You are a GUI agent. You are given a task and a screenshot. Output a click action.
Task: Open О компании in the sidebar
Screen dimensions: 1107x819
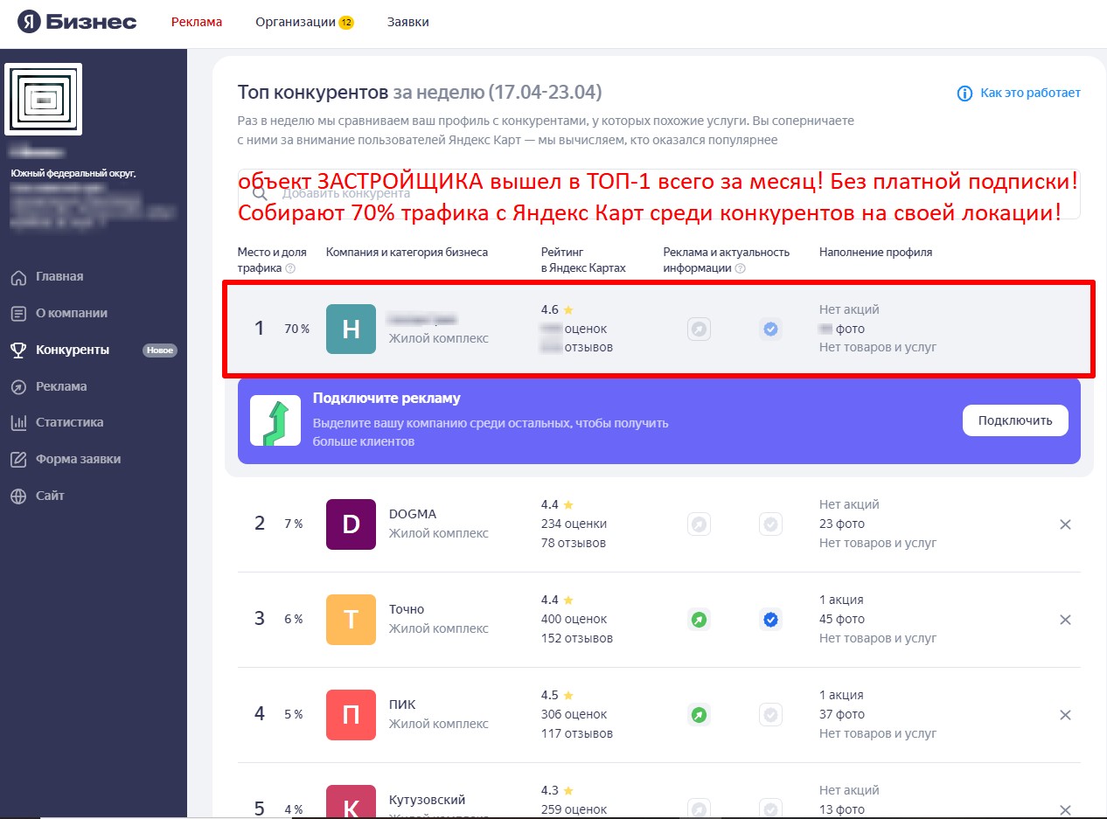pos(71,313)
